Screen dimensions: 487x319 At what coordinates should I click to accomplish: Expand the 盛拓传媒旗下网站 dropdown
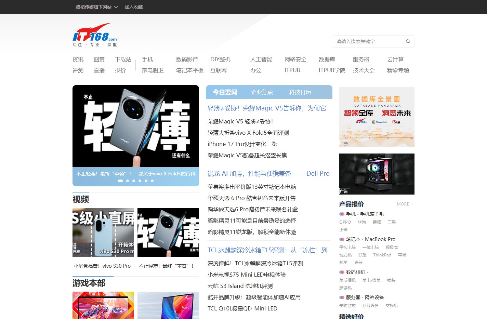(97, 7)
